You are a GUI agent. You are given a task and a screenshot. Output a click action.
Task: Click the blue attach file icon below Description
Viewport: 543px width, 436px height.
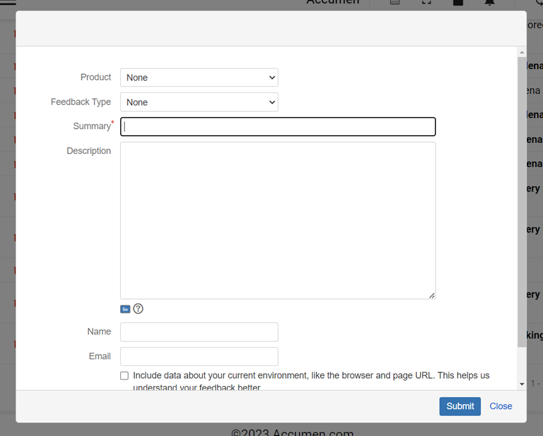tap(125, 309)
